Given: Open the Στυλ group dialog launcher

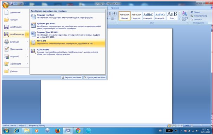Looking at the screenshot, I should click(187, 23).
